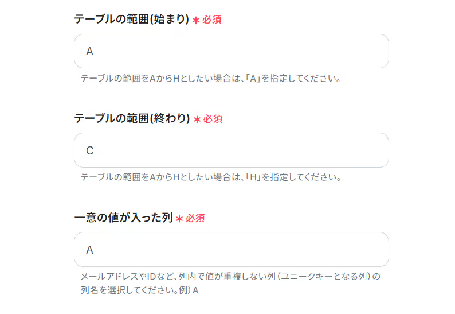Click the テーブルの範囲(終わり) label
Image resolution: width=455 pixels, height=314 pixels.
pos(132,118)
